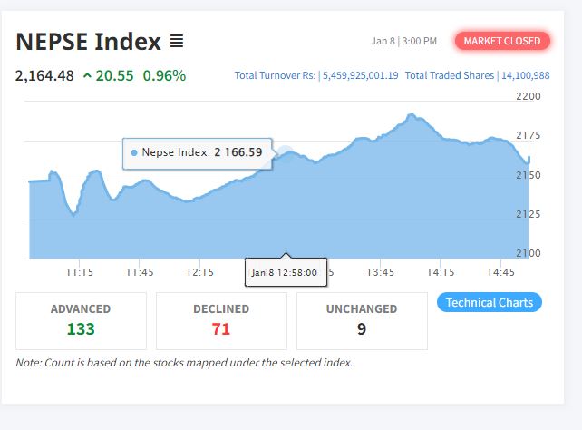Click the NEPSE Index heading
Viewport: 582px width, 430px height.
tap(88, 42)
